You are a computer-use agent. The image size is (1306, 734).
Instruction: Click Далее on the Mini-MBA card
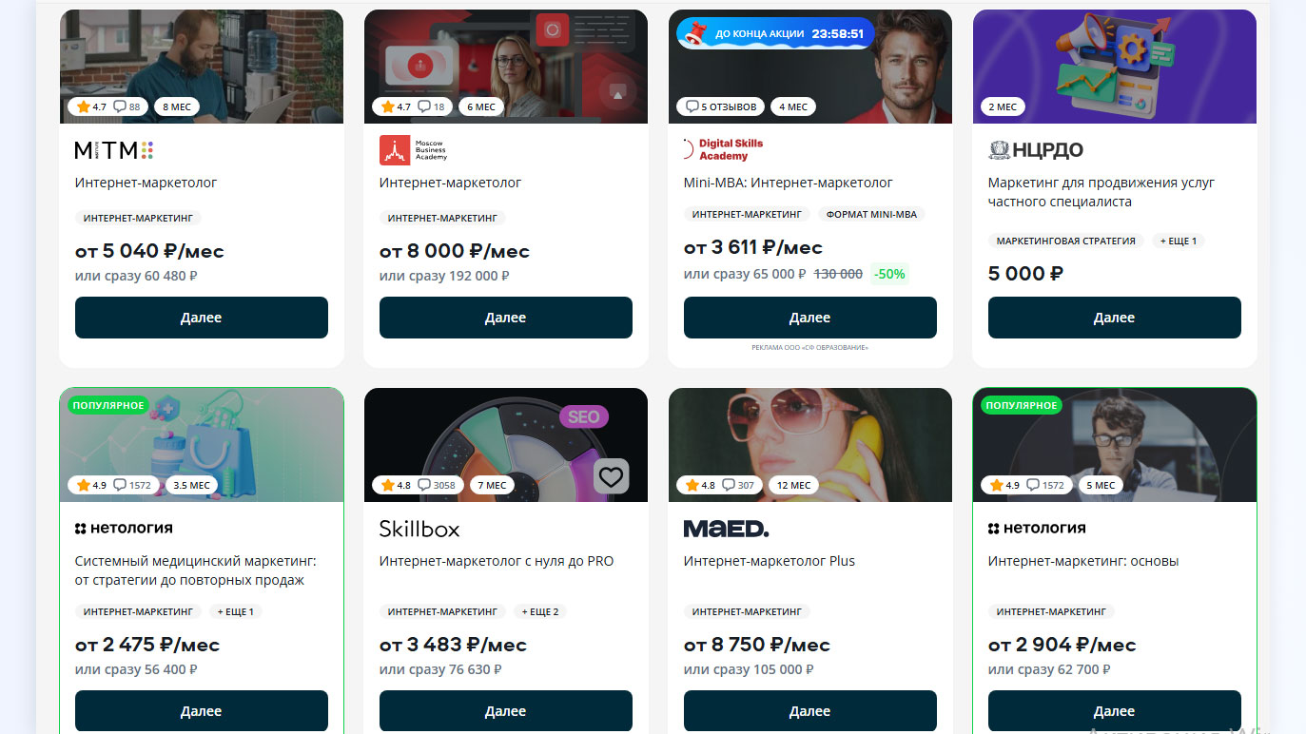(810, 318)
